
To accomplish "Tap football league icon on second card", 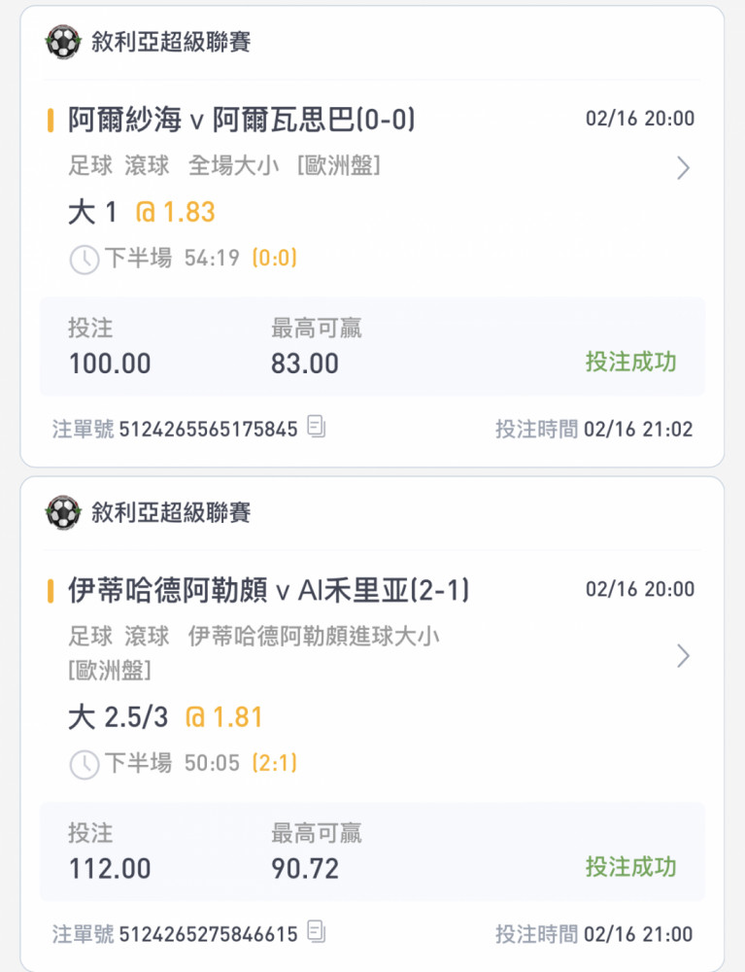I will (x=63, y=512).
